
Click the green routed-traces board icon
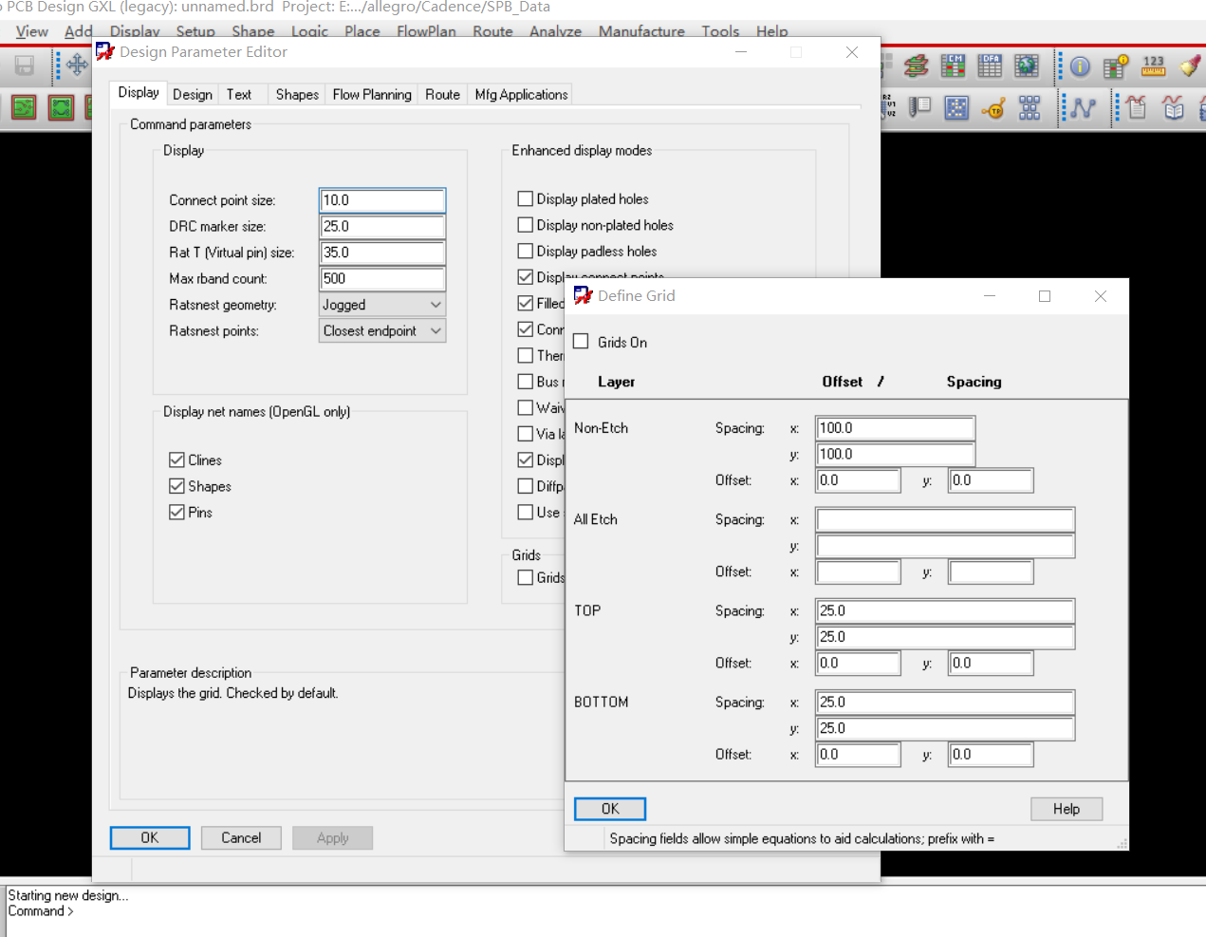(24, 107)
